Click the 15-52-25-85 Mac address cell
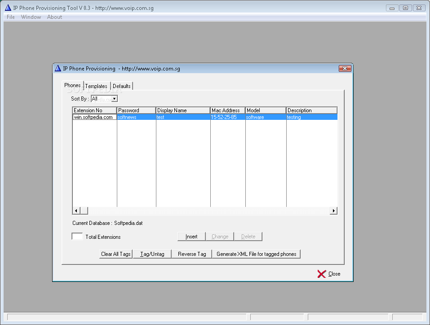This screenshot has height=325, width=430. pos(228,117)
